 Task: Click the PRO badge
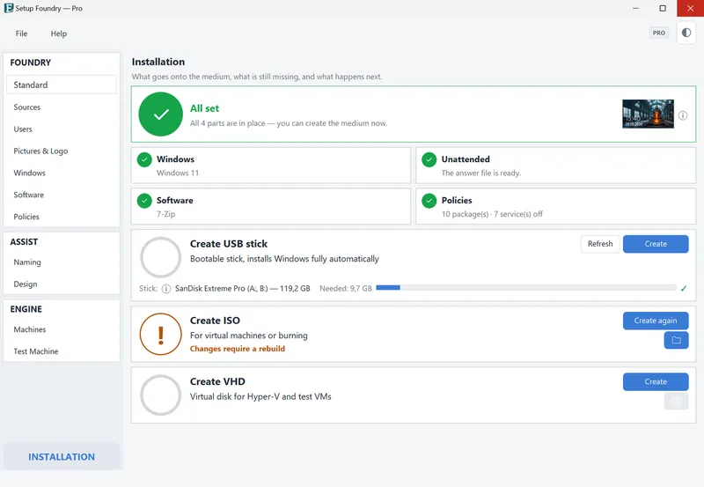point(658,33)
